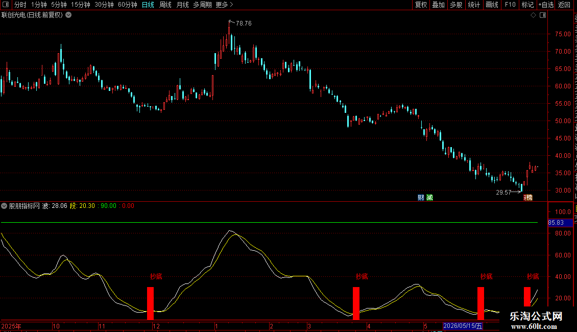Click the 50.00 price axis label

563,121
